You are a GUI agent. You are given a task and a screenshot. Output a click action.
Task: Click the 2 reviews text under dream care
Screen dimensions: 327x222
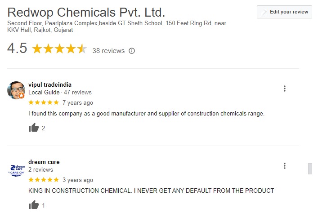(40, 170)
